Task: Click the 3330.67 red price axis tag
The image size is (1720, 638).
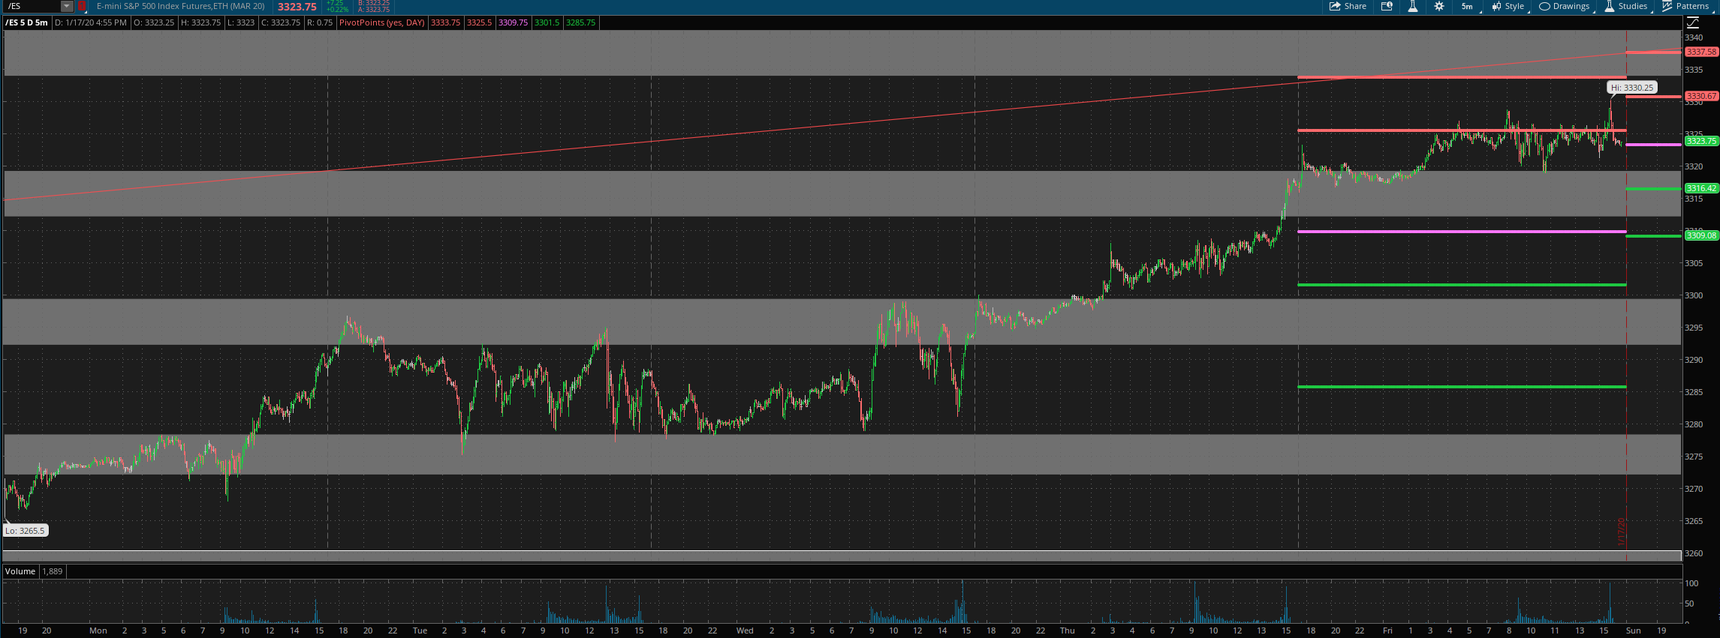Action: click(1701, 96)
